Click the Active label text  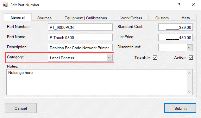coord(180,58)
